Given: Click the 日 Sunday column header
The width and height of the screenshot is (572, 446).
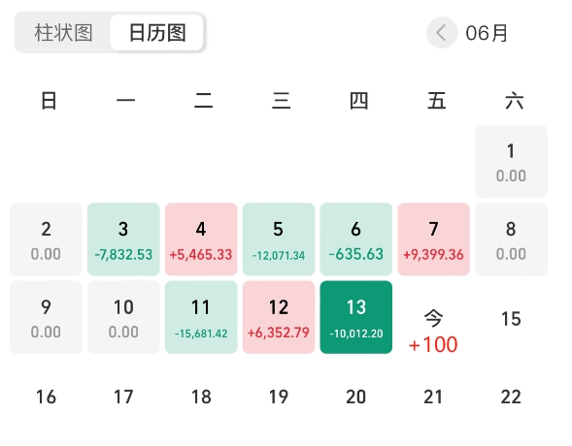Looking at the screenshot, I should tap(49, 101).
